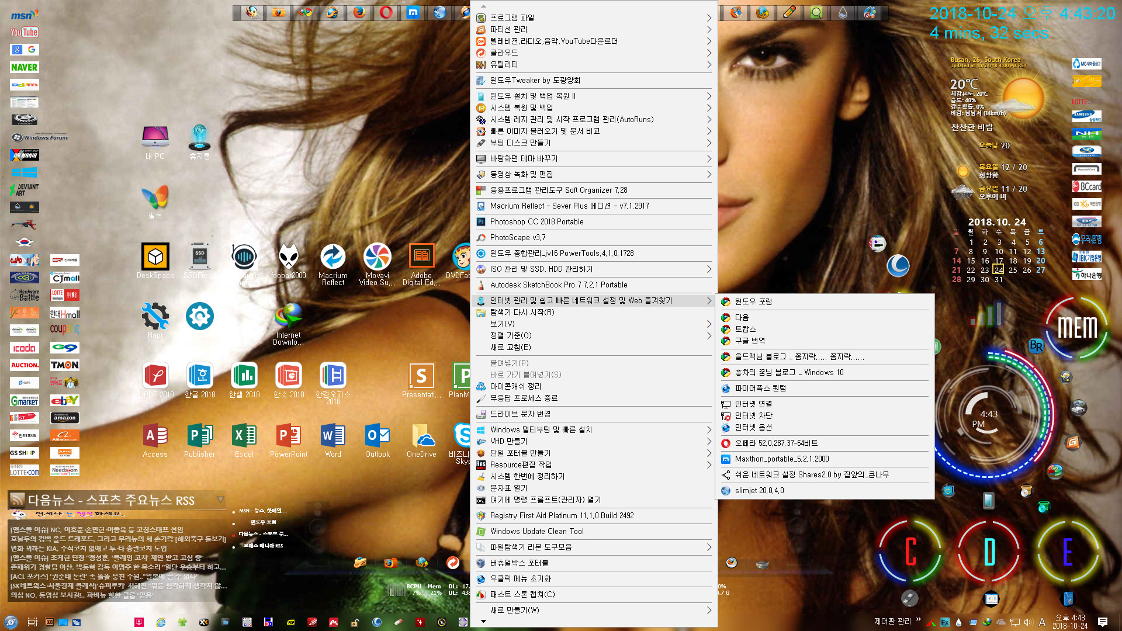Choose 탐색기 다시 시작(R) menu item
This screenshot has height=631, width=1122.
tap(594, 312)
